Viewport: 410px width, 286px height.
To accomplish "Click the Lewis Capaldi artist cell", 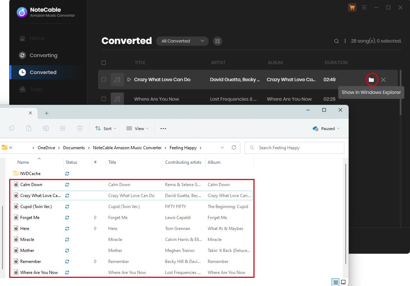I will (178, 217).
